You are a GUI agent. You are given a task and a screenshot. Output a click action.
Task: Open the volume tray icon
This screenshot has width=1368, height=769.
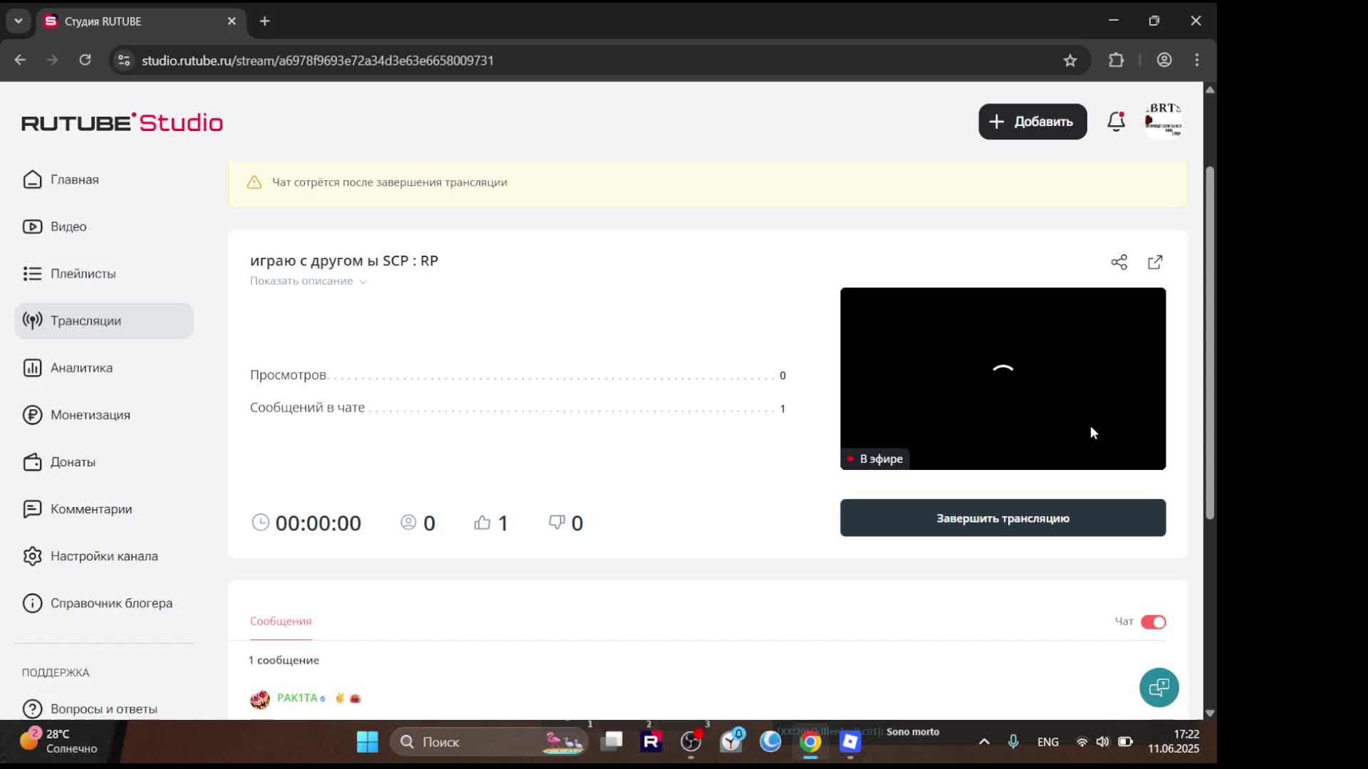(x=1103, y=742)
